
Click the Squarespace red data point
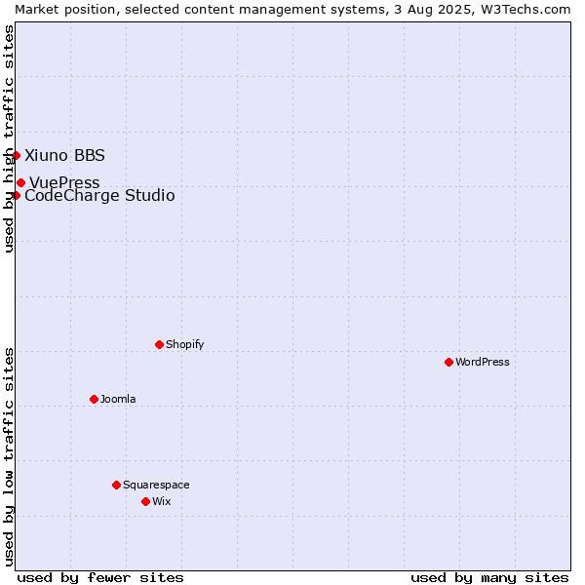[116, 485]
